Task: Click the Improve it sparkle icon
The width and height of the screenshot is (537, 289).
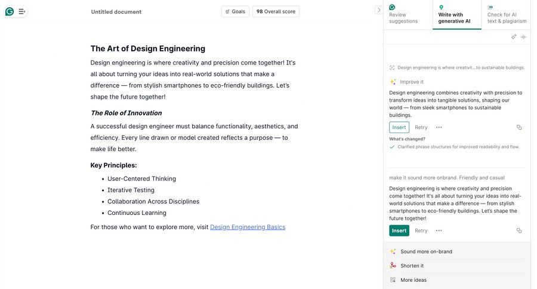Action: click(393, 82)
